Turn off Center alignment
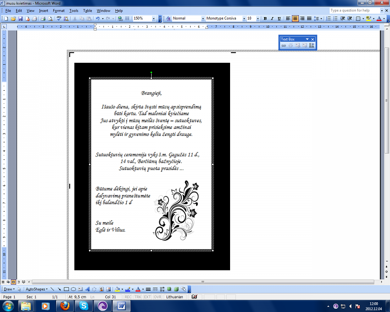Image resolution: width=390 pixels, height=312 pixels. coord(295,19)
